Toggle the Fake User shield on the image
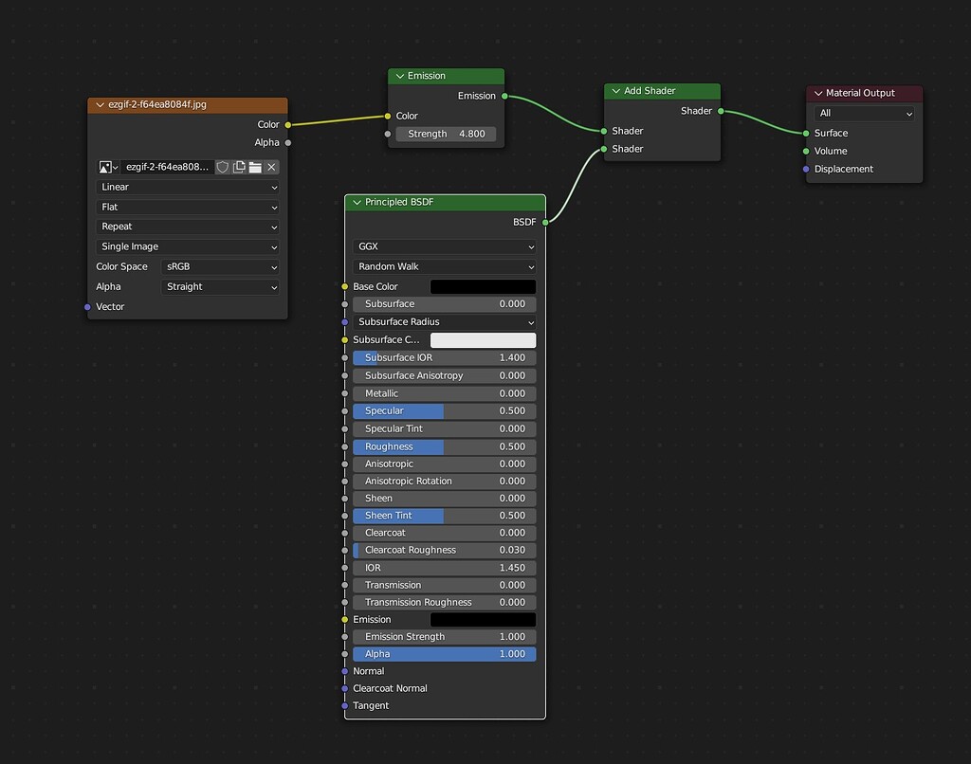This screenshot has width=971, height=764. (223, 167)
